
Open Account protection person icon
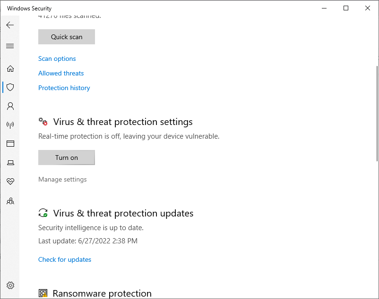point(10,106)
